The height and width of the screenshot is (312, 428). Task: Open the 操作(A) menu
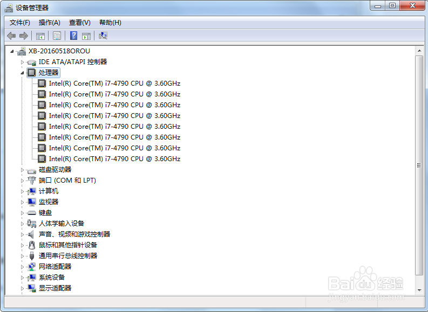click(50, 22)
